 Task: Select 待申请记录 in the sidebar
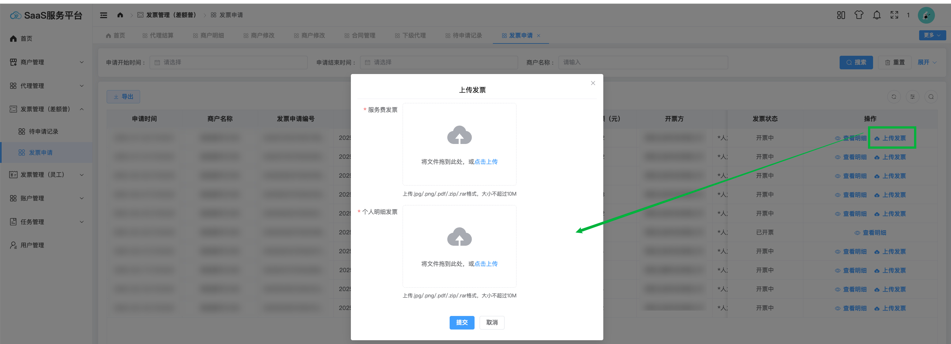(x=43, y=132)
